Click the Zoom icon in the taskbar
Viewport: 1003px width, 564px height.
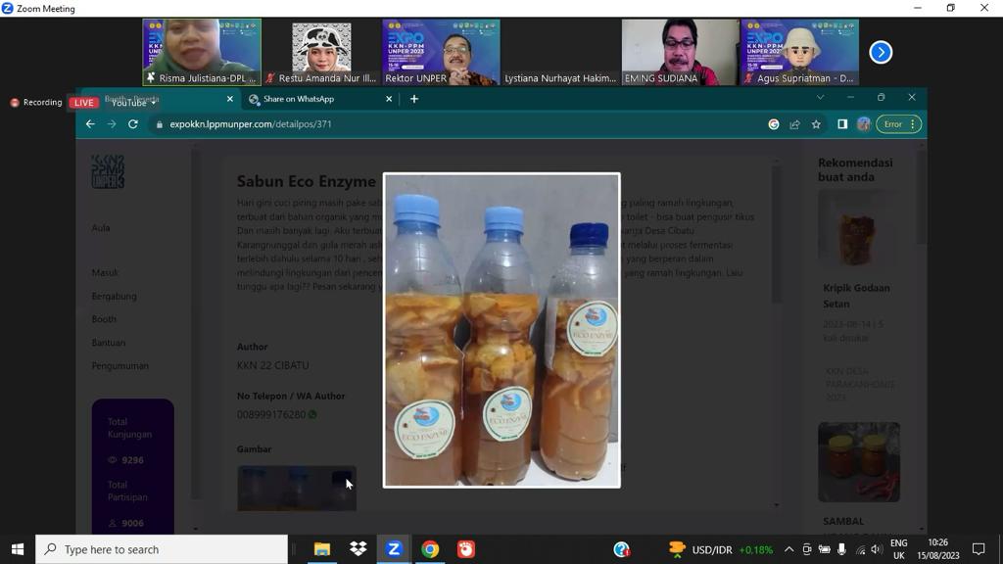point(394,549)
